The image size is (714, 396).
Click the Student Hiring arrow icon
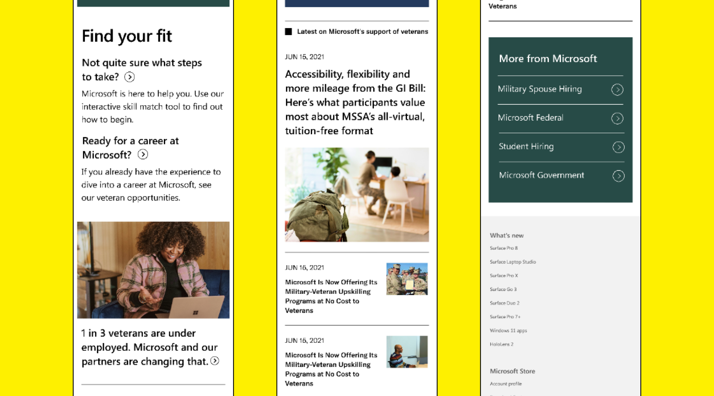(618, 147)
